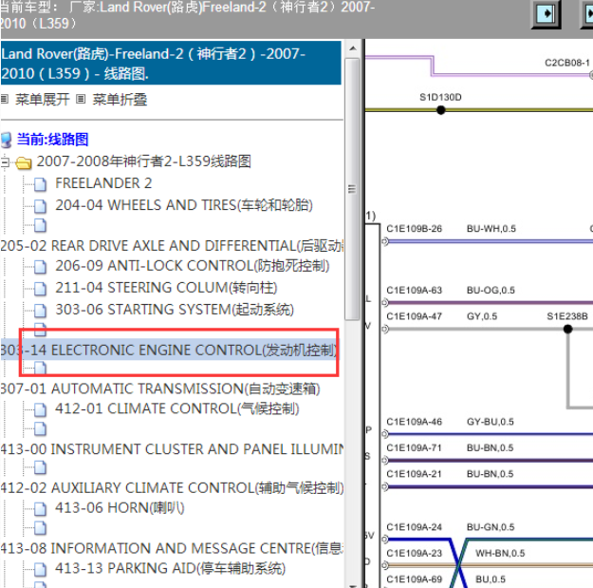
Task: Open 303-06 STARTING SYSTEM entry
Action: point(175,310)
